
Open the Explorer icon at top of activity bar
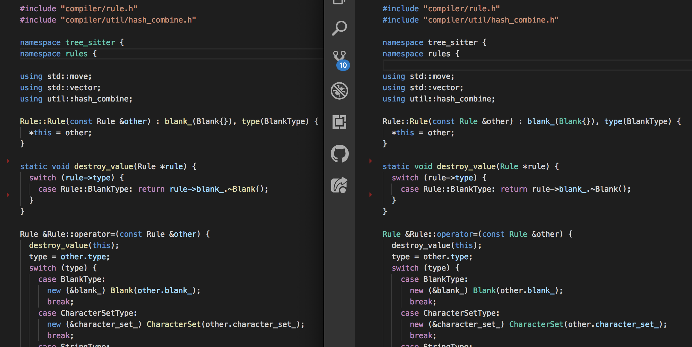point(339,2)
